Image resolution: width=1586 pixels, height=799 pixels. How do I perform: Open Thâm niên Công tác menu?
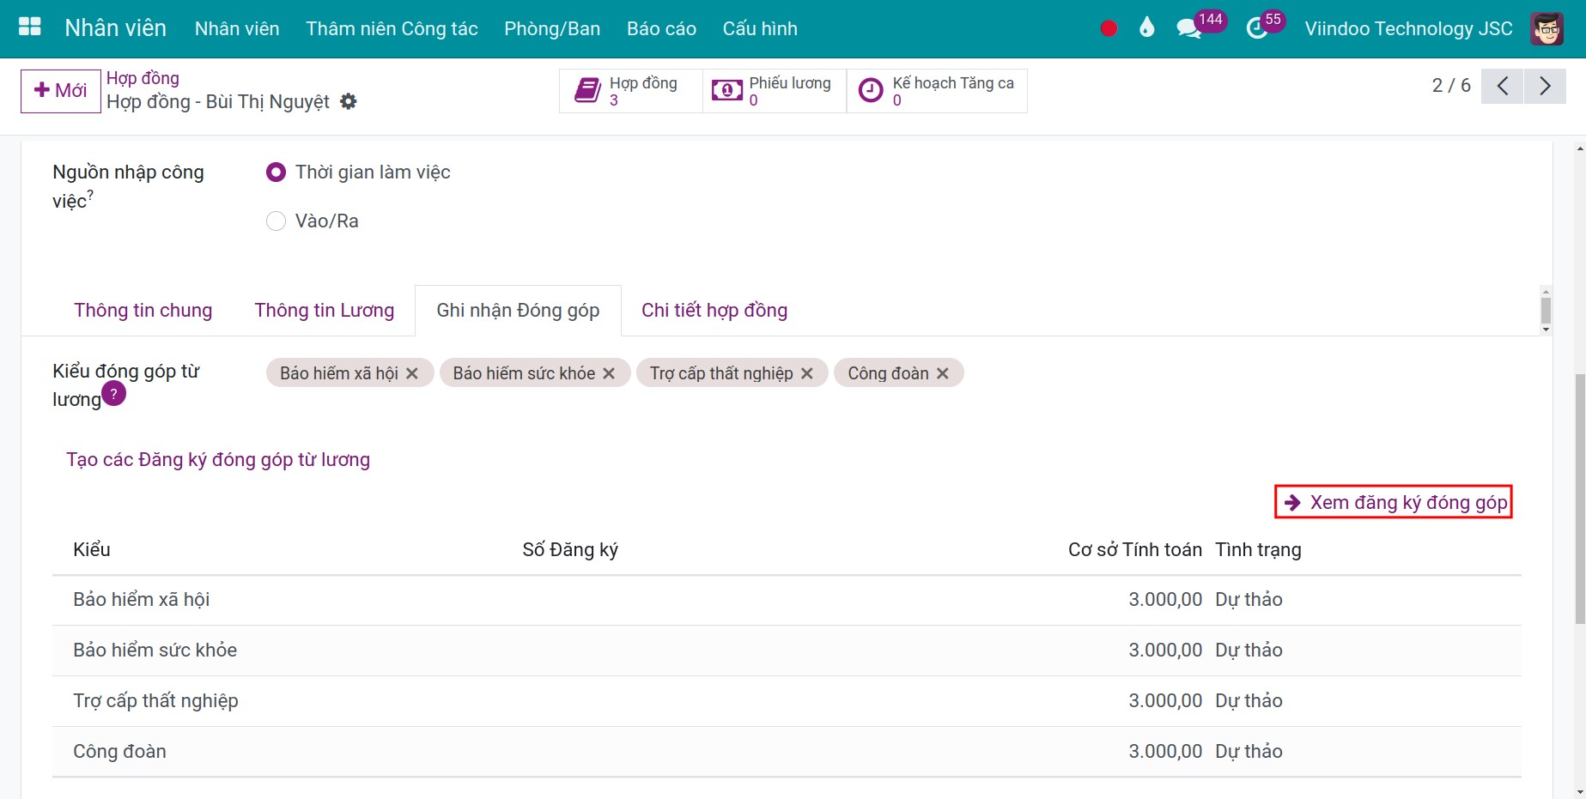[x=392, y=28]
